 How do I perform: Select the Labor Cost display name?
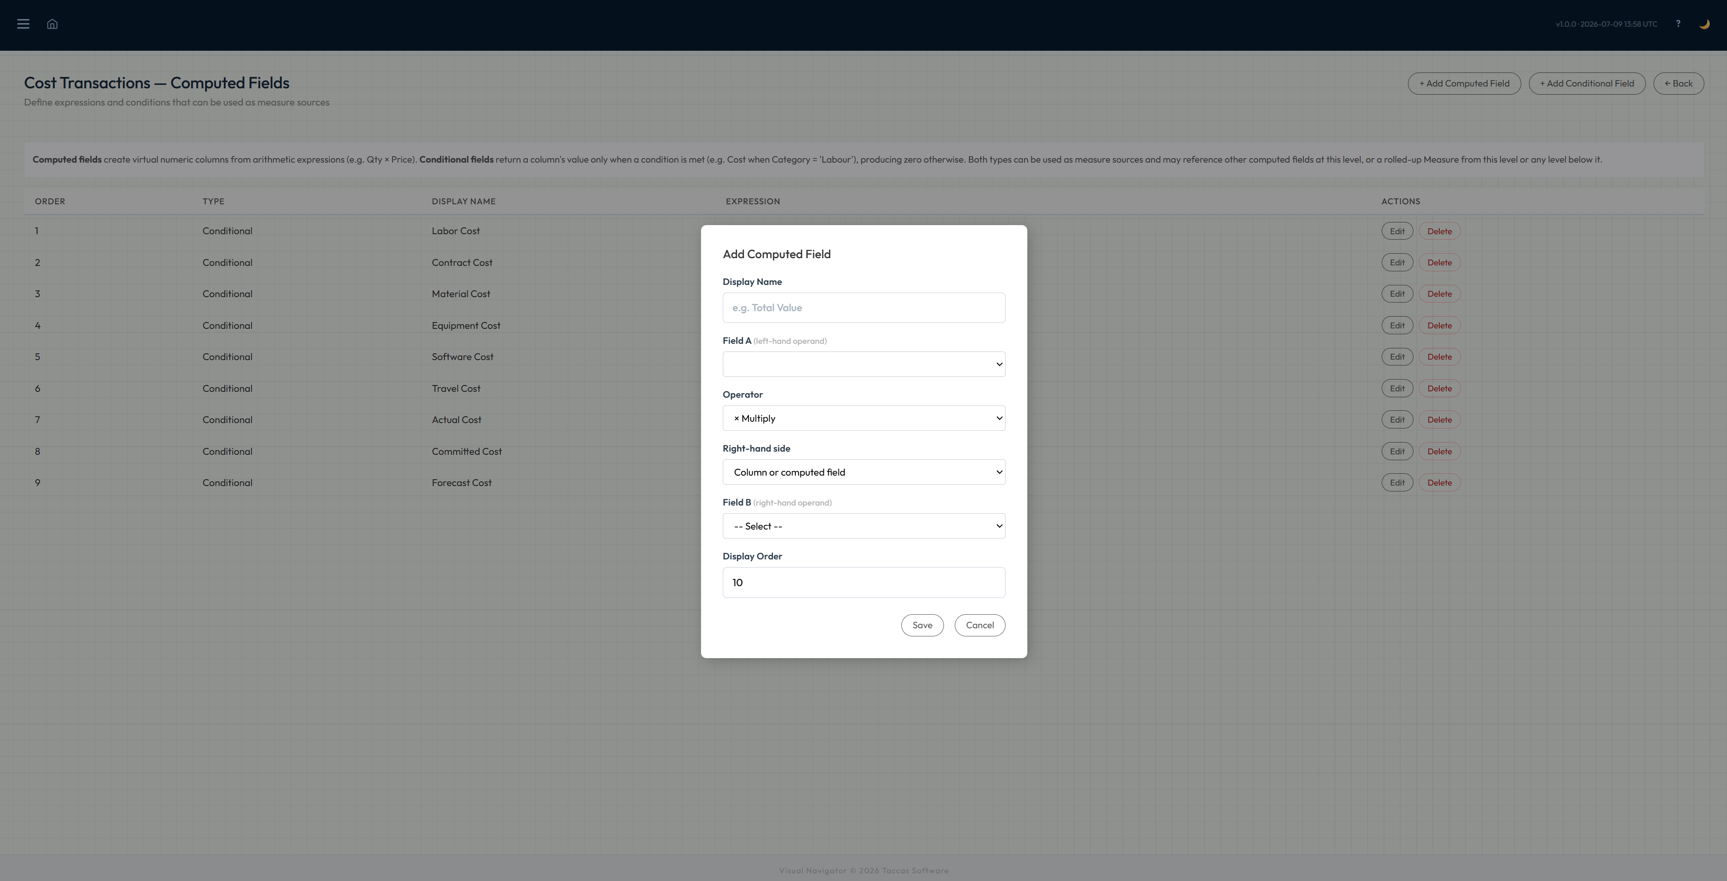[456, 231]
